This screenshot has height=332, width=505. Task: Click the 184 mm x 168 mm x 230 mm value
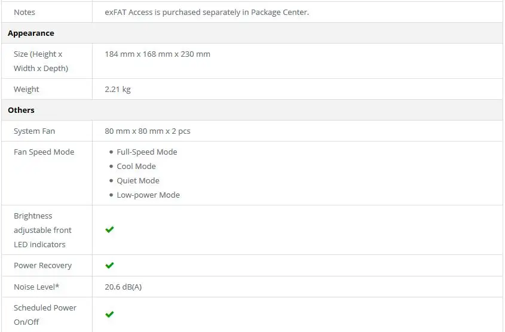[x=158, y=54]
